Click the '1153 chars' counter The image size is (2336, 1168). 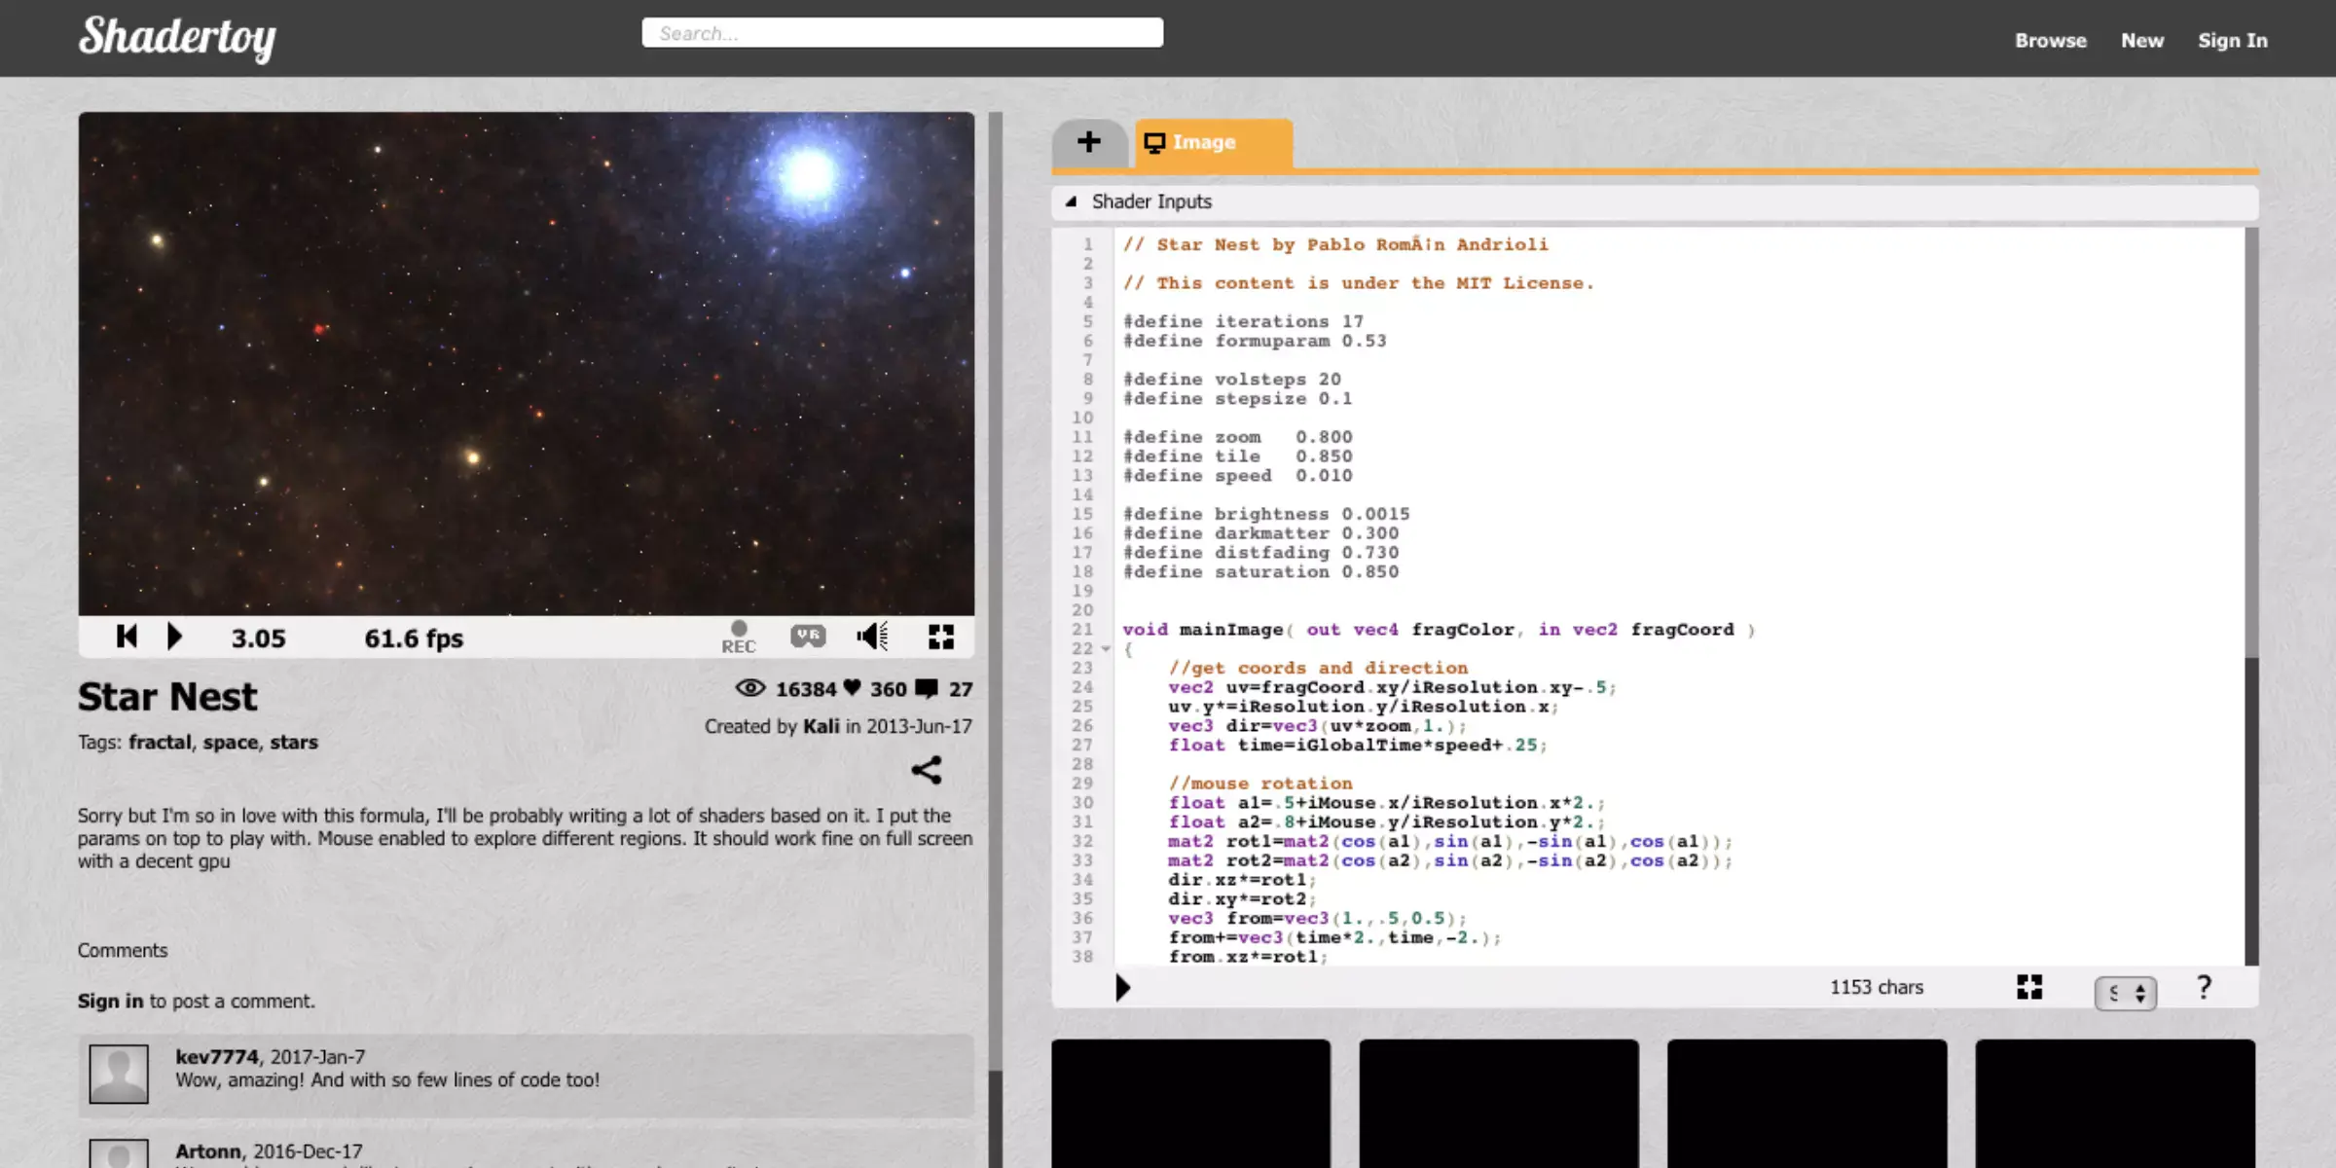click(1877, 987)
